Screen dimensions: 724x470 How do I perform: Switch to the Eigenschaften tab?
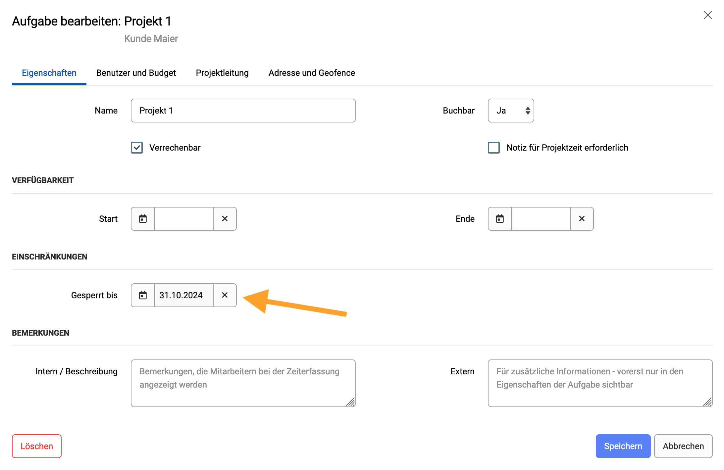(x=49, y=73)
